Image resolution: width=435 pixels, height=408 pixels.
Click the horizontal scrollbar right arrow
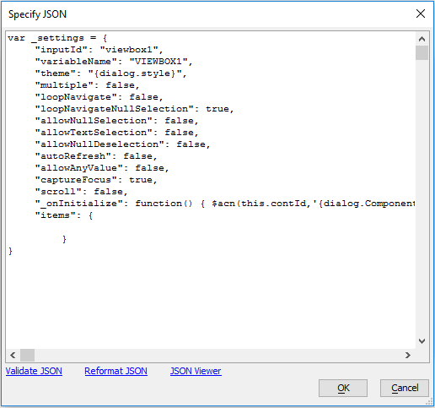(408, 355)
